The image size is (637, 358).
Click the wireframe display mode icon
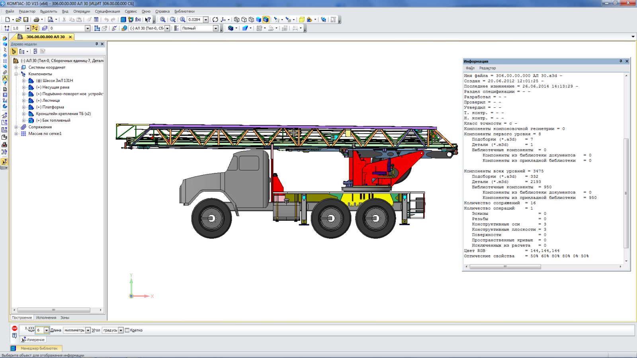coord(237,19)
